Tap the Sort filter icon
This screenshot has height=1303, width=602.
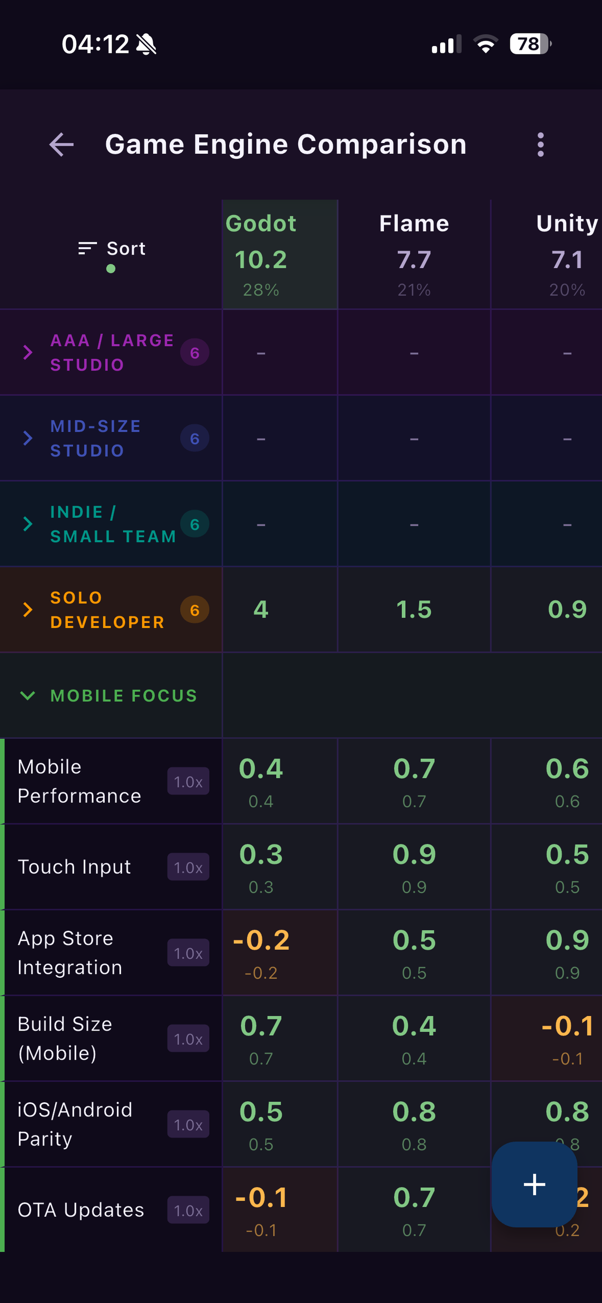coord(88,248)
